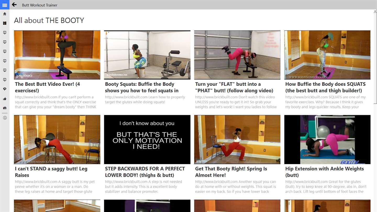
Task: Open the 'ONLY MOTIVATION I NEED' thumbnail
Action: [x=147, y=140]
